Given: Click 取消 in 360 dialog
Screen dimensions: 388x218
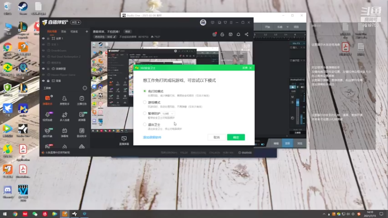Looking at the screenshot, I should coord(216,137).
